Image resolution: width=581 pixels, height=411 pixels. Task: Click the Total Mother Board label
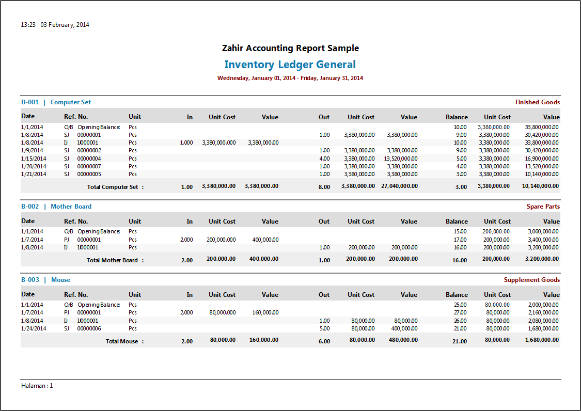[x=115, y=260]
